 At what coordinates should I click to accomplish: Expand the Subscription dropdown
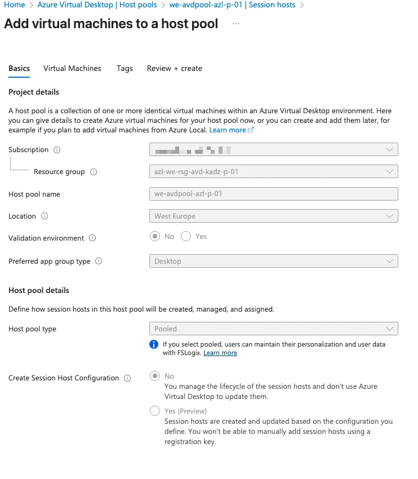274,149
